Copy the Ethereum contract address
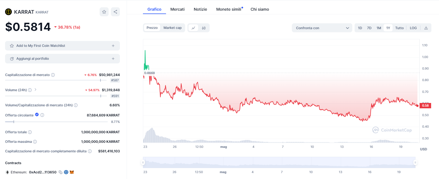Screen dimensions: 439x179 (x=61, y=172)
